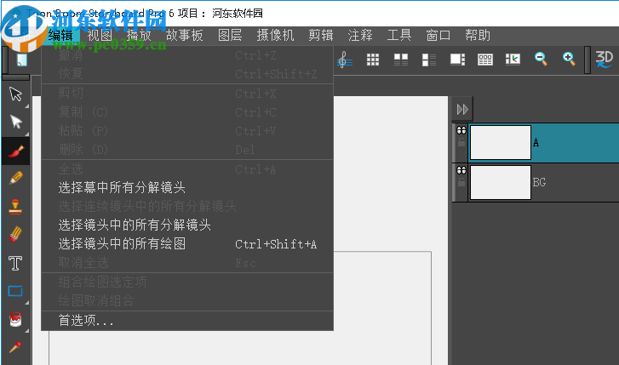This screenshot has height=365, width=619.
Task: Click the A layer name
Action: 536,142
